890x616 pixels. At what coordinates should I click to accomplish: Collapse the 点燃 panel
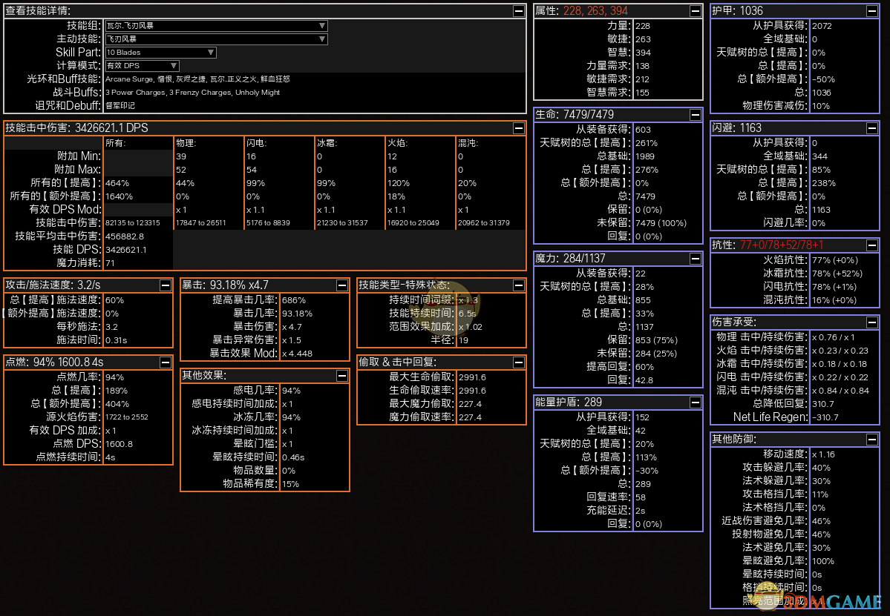click(165, 362)
